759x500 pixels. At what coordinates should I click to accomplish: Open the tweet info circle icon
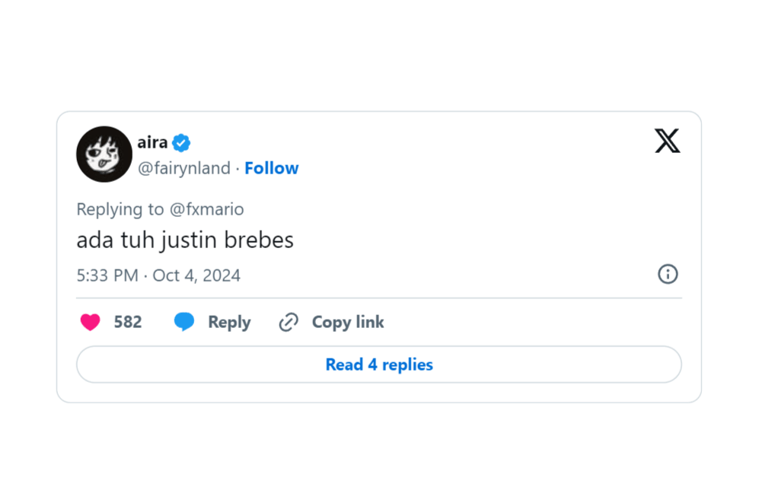[668, 274]
